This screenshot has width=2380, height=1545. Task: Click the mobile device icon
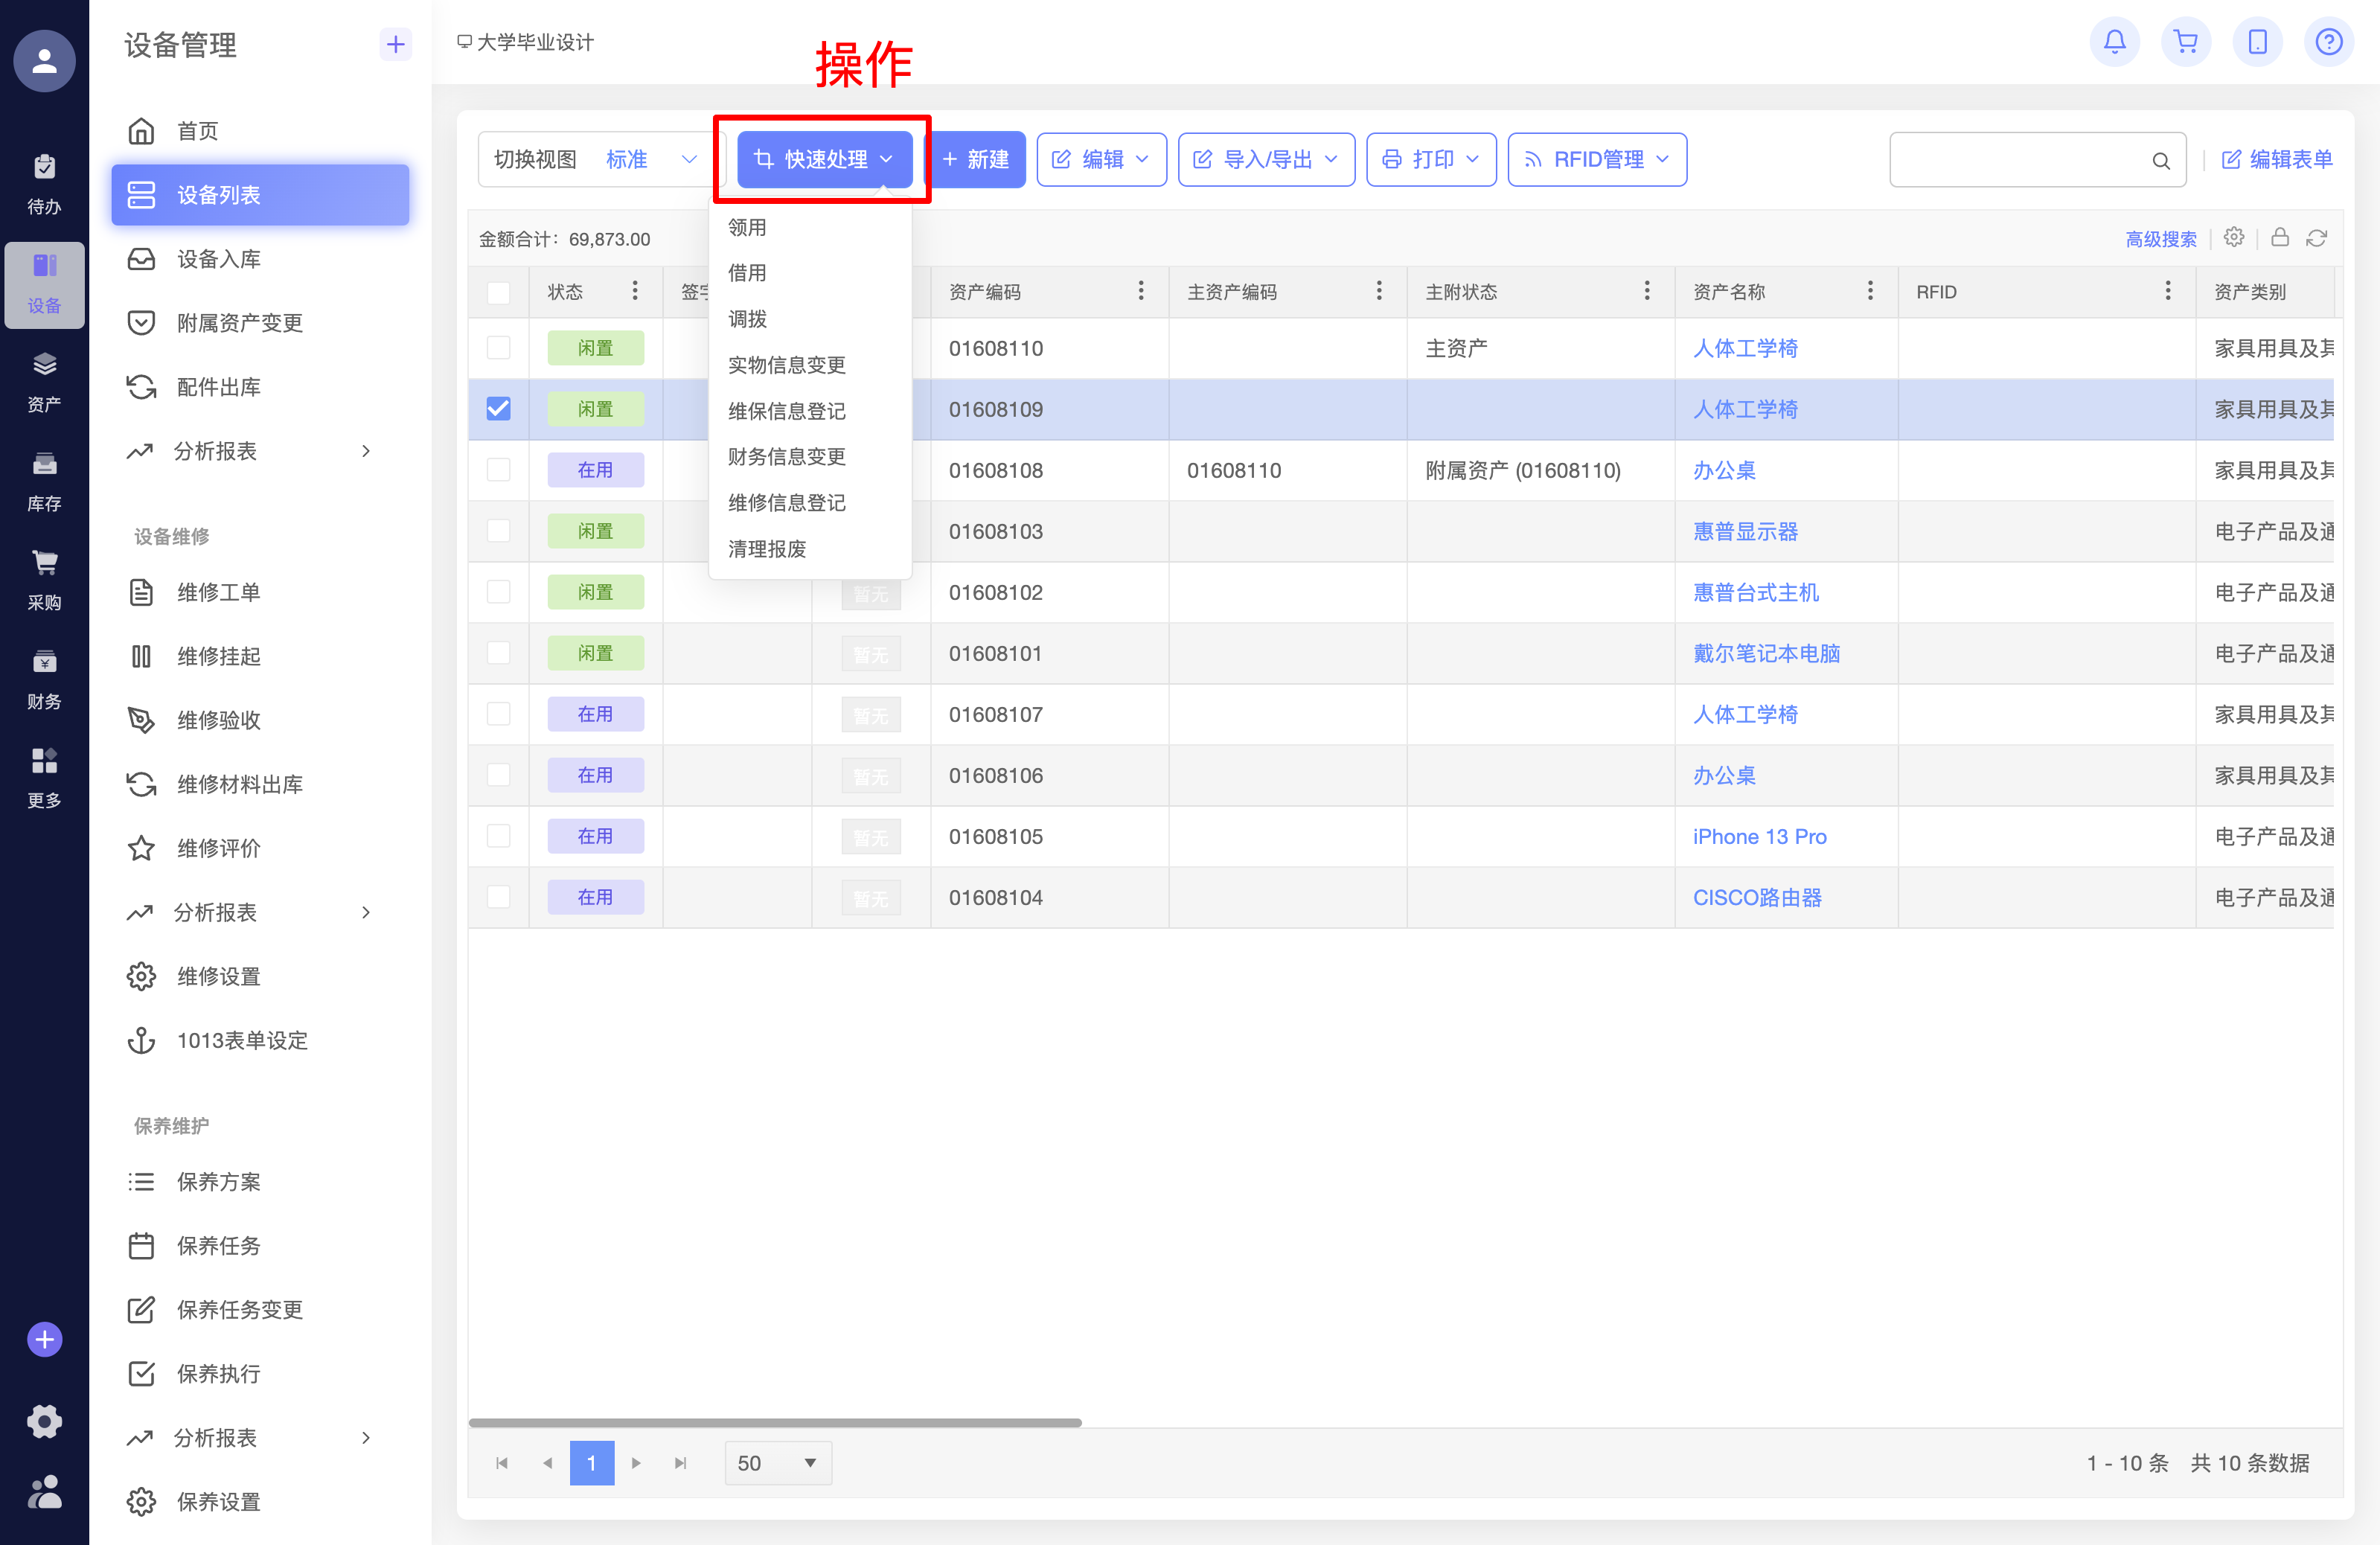2257,42
